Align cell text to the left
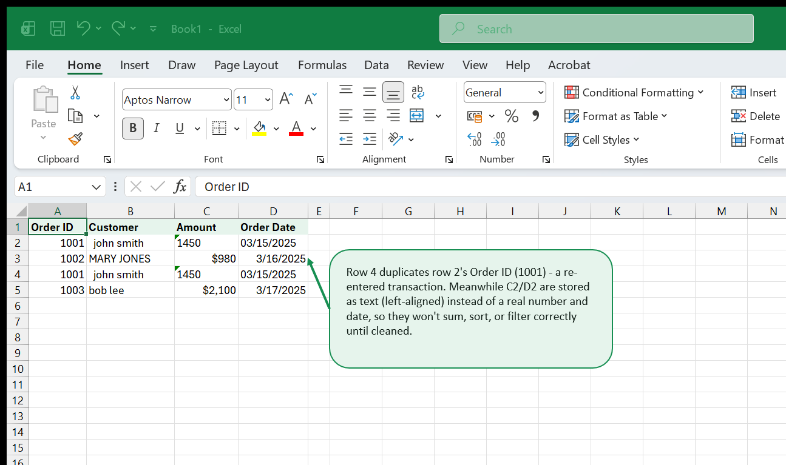 (x=346, y=115)
